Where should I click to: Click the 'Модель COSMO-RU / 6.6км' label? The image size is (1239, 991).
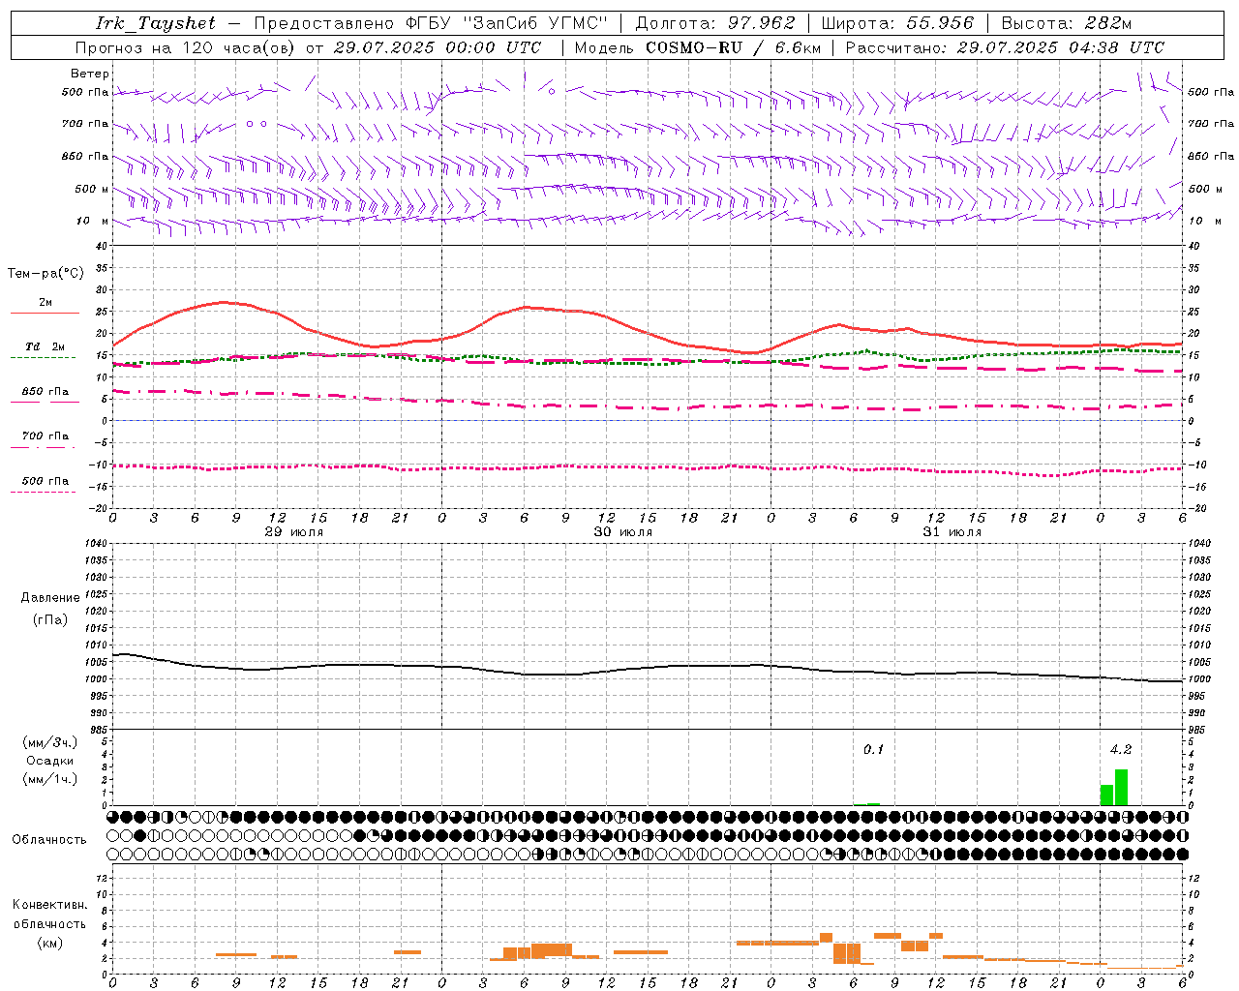(698, 47)
